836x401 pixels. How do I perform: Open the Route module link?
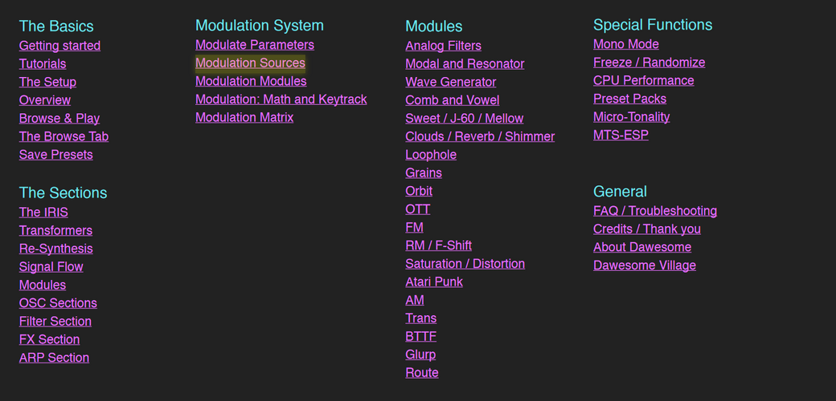(422, 373)
